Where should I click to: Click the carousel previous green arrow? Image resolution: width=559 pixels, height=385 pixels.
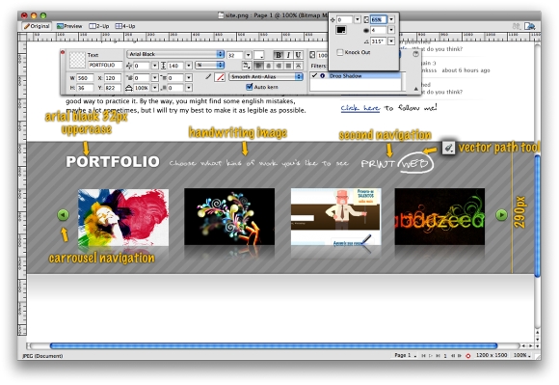pos(63,215)
